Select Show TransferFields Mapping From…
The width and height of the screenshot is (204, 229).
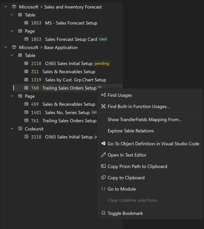click(x=151, y=119)
